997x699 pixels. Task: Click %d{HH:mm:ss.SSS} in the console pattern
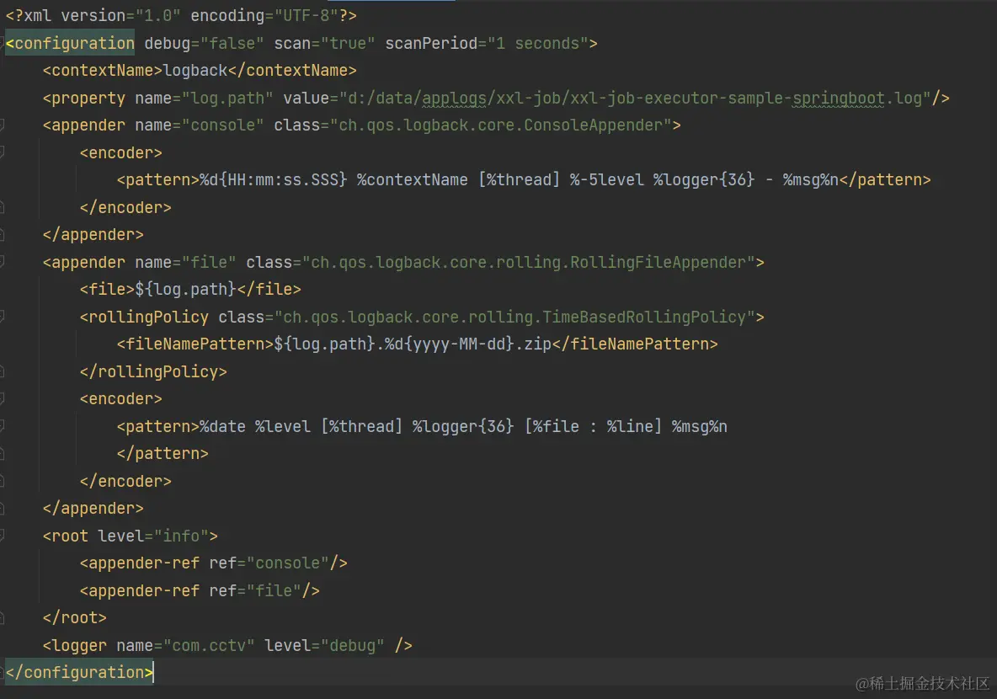tap(274, 180)
